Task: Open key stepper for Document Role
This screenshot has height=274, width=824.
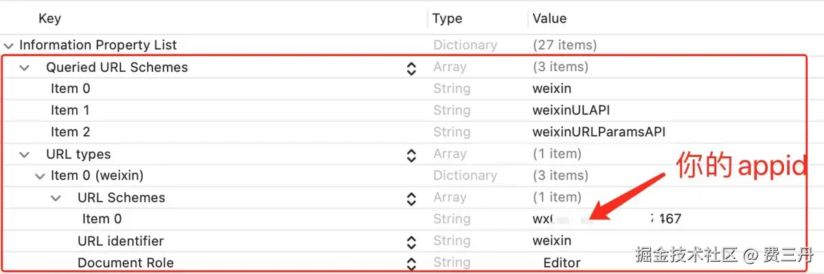Action: (x=411, y=264)
